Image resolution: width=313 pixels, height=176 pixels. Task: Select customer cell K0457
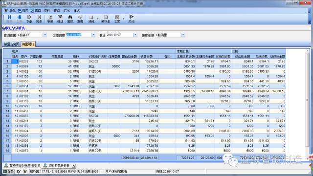(24, 111)
